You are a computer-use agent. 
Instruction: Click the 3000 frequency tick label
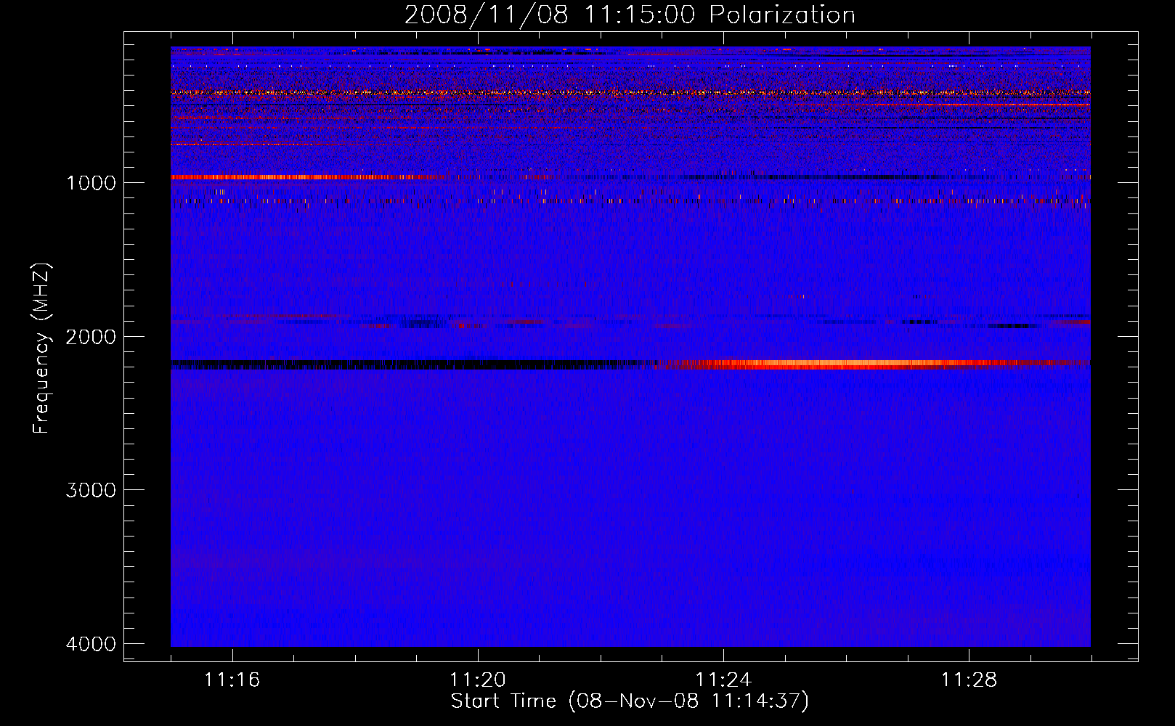tap(91, 490)
